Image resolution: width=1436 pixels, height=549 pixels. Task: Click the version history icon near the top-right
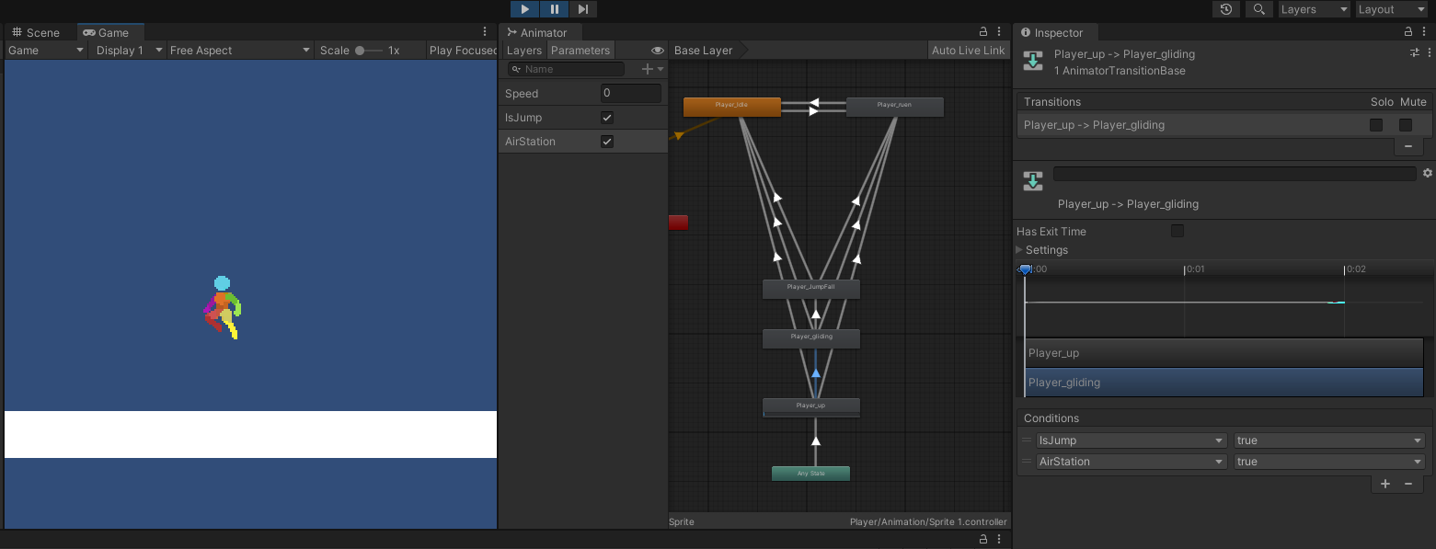[x=1224, y=9]
